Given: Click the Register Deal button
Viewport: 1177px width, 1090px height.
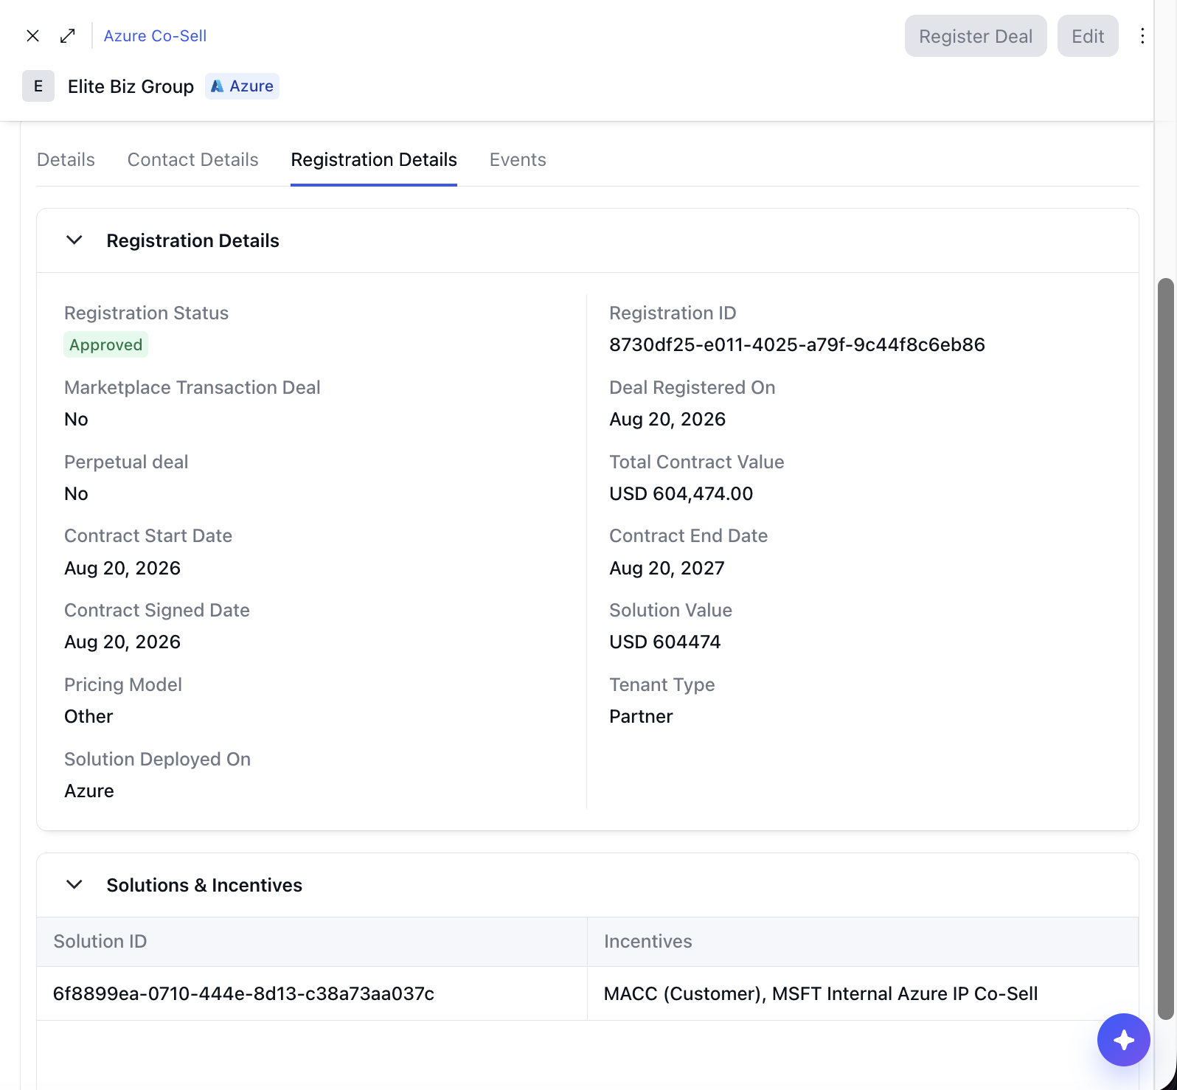Looking at the screenshot, I should tap(976, 36).
